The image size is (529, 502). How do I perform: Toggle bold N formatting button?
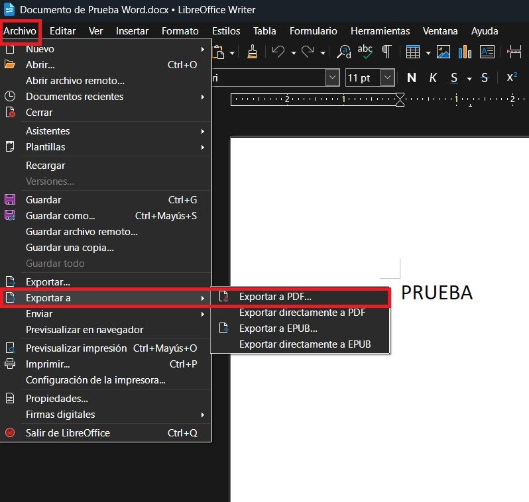411,78
